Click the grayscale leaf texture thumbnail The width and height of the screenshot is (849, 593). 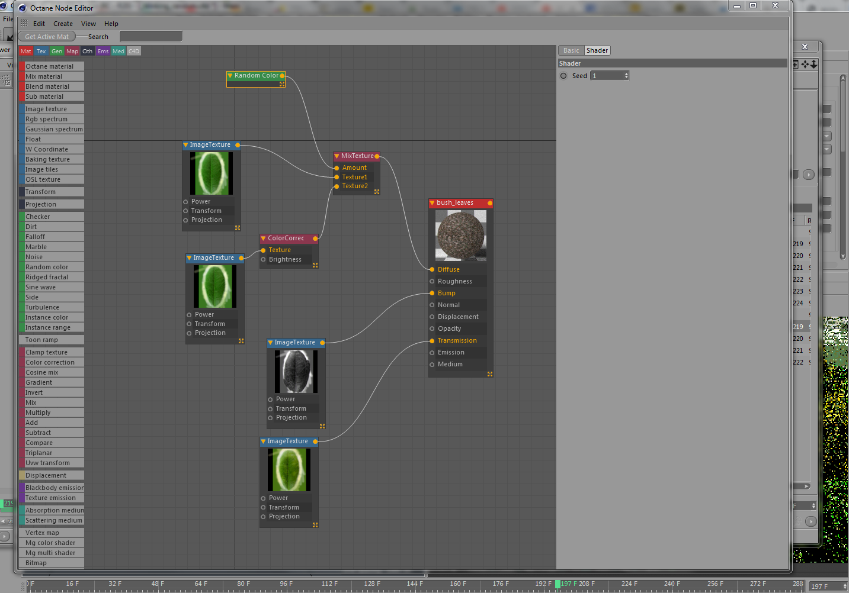pyautogui.click(x=296, y=372)
